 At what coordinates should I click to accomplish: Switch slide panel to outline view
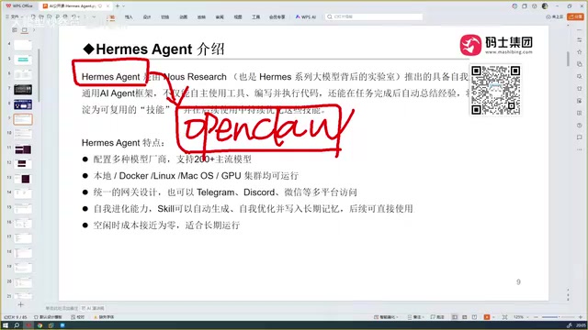[15, 30]
